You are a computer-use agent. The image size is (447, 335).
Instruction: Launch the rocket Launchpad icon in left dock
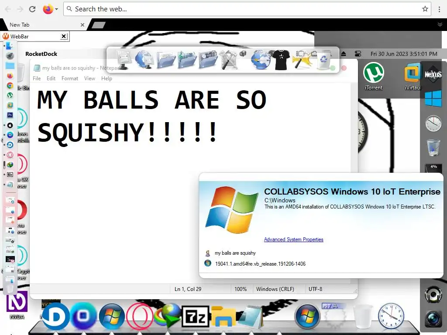[10, 55]
